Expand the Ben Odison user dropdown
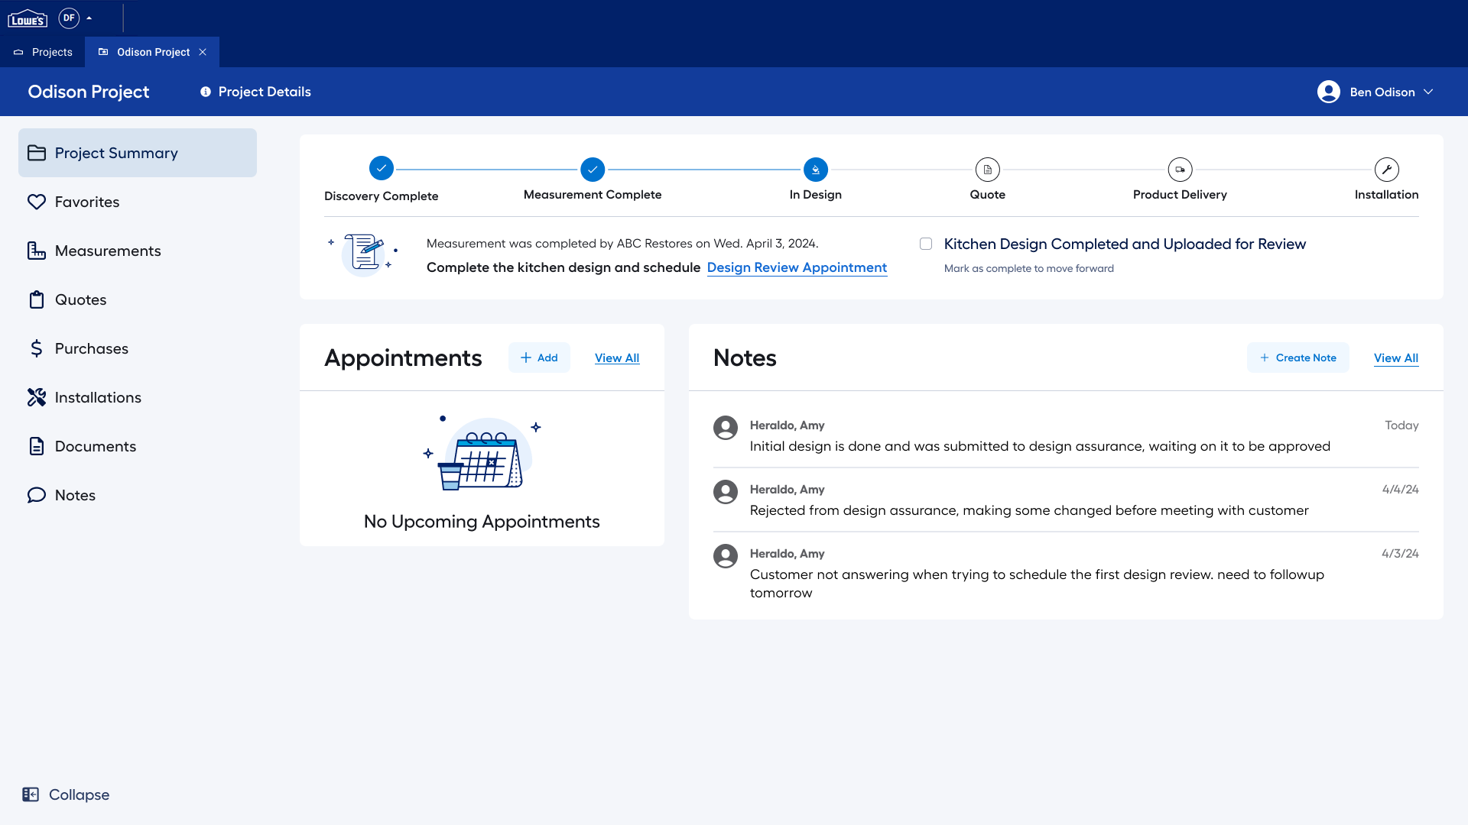Screen dimensions: 1468x825 coord(1428,92)
